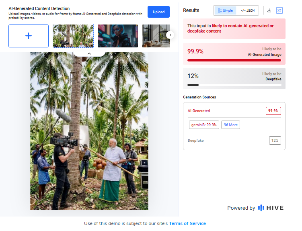The width and height of the screenshot is (302, 231).
Task: Select the coconut grove film crew thumbnail
Action: pos(73,36)
